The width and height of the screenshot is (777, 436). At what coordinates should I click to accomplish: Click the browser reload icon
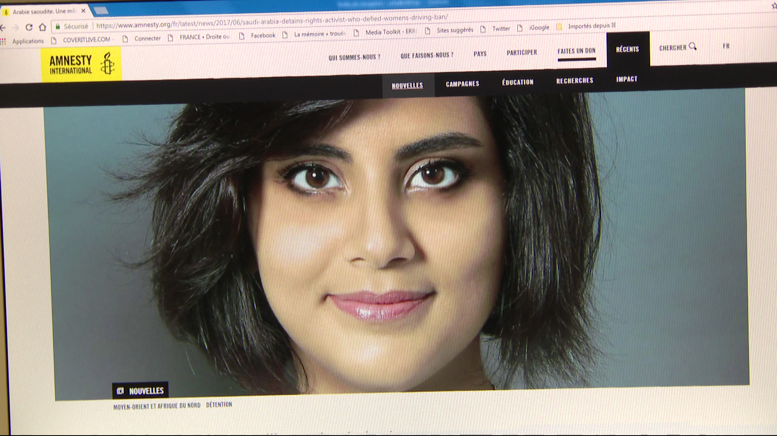click(x=29, y=27)
